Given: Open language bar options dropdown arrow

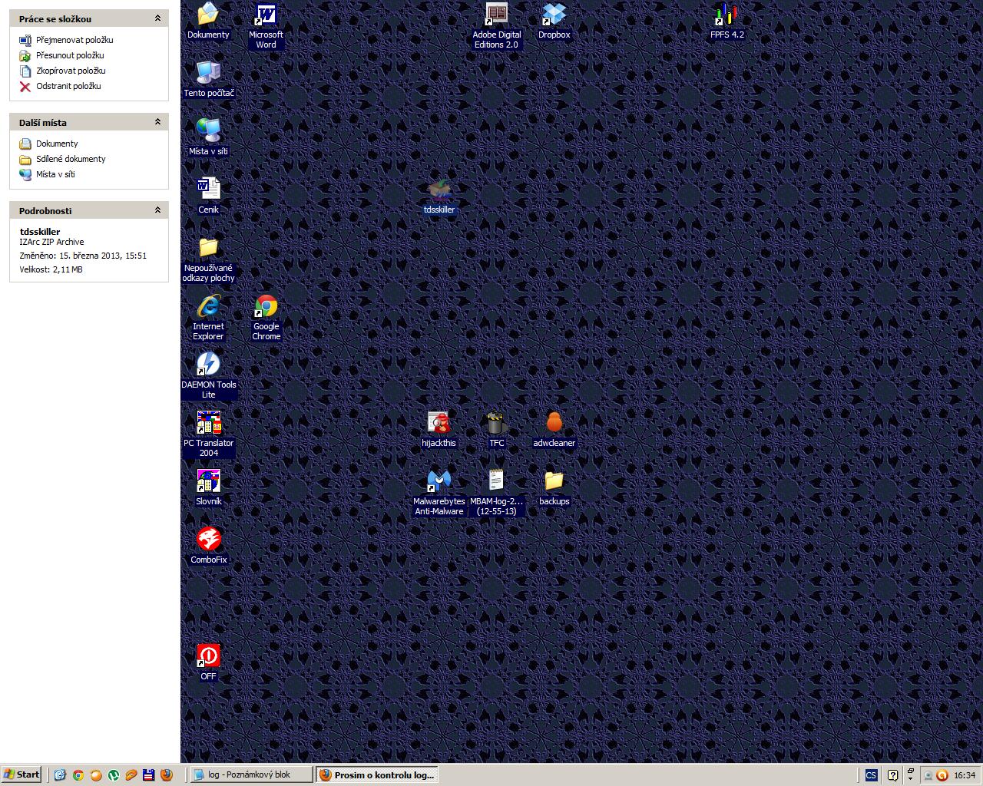Looking at the screenshot, I should (911, 779).
